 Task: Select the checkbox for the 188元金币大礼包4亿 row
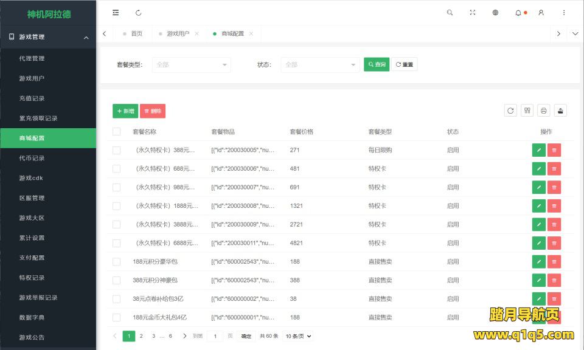117,317
